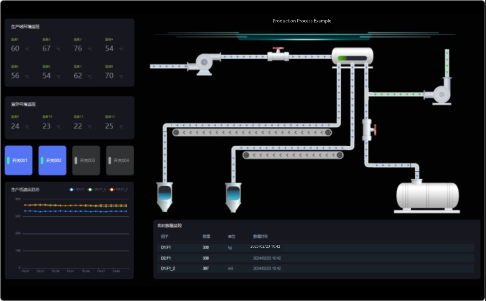Select the right hopper silo

(233, 197)
